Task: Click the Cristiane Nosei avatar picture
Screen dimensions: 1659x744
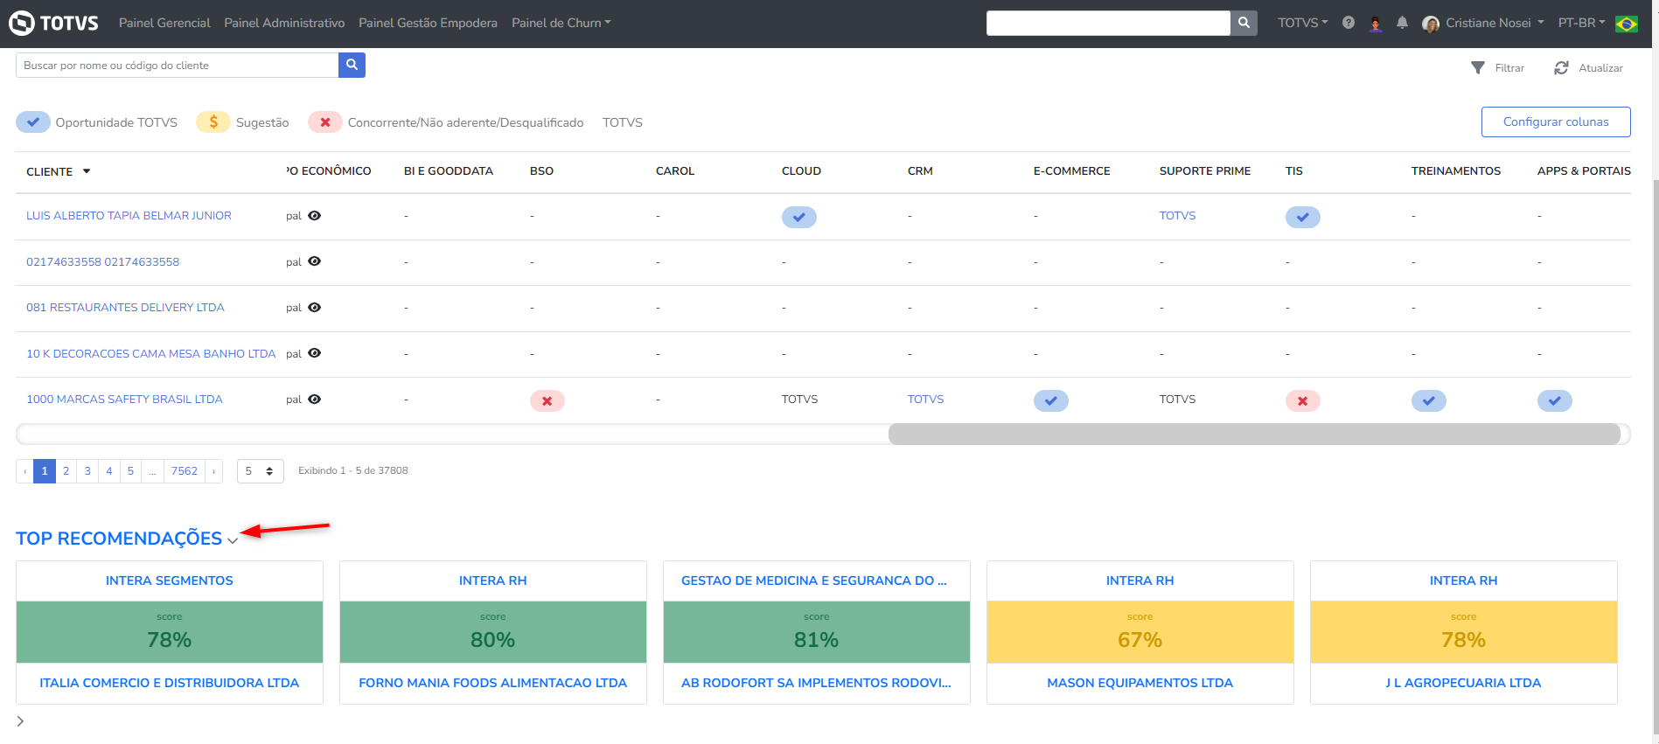Action: coord(1431,24)
